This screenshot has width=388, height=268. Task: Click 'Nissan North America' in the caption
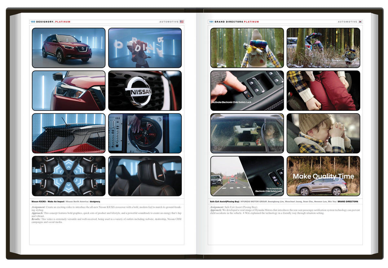(77, 201)
